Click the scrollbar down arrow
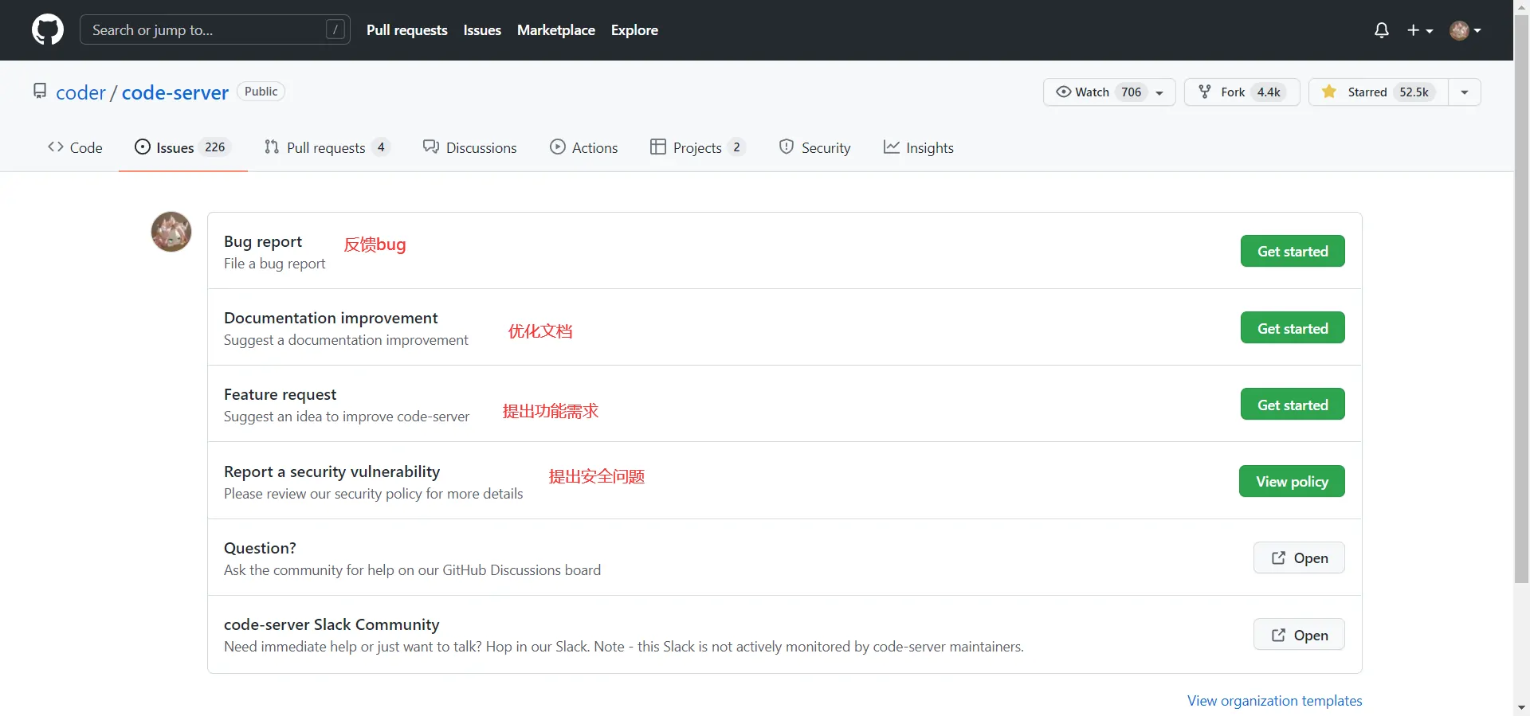 tap(1522, 707)
